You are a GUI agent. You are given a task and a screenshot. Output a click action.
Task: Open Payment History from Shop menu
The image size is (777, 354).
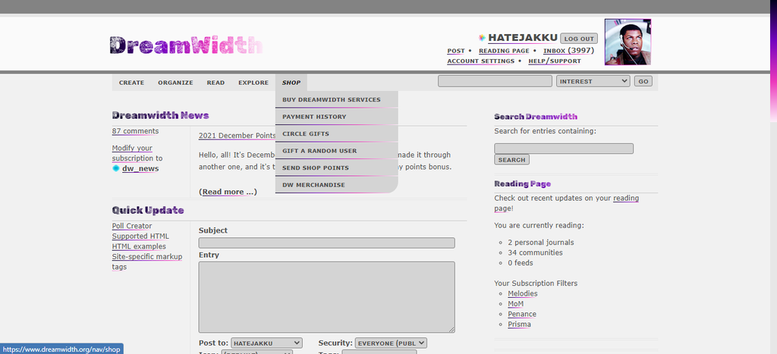pos(336,117)
